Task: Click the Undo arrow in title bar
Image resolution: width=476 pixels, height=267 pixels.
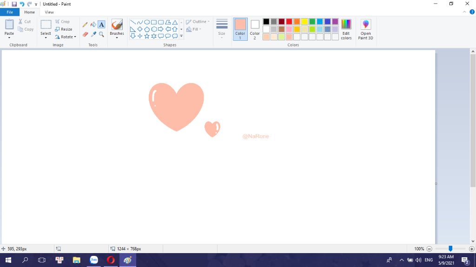Action: 22,4
